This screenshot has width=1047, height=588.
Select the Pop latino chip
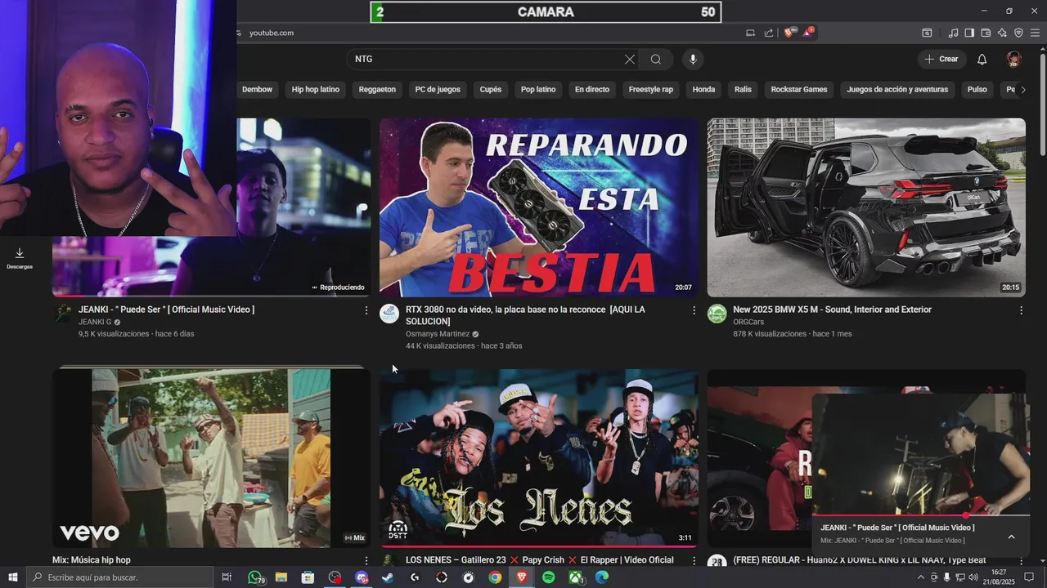[x=538, y=90]
